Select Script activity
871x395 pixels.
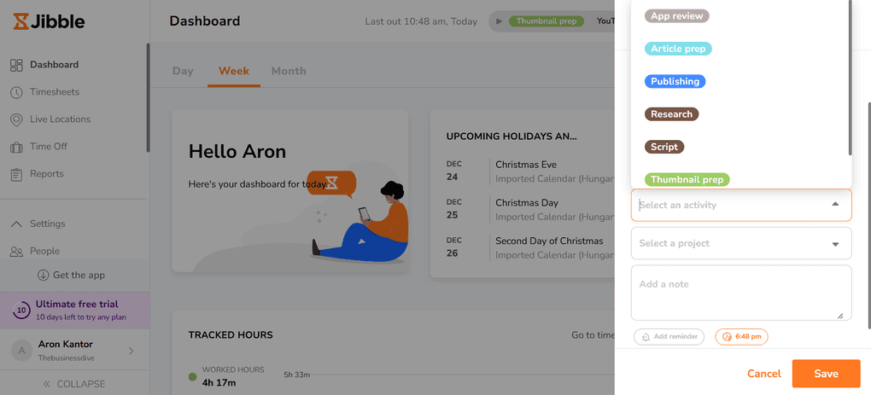pyautogui.click(x=664, y=147)
